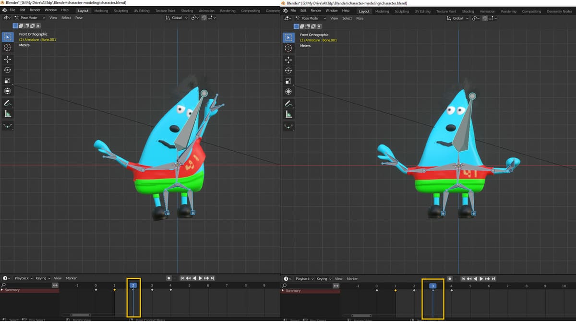Select the Cursor tool in left window

pos(8,48)
